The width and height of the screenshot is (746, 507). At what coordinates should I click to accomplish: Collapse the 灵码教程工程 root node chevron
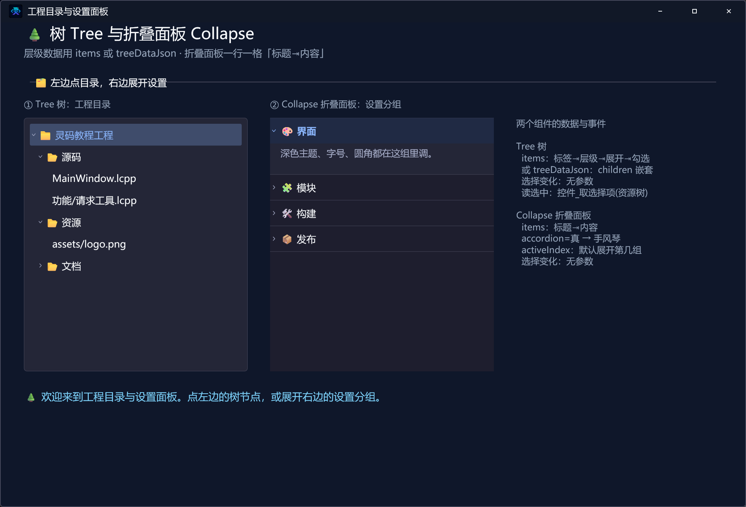coord(34,135)
